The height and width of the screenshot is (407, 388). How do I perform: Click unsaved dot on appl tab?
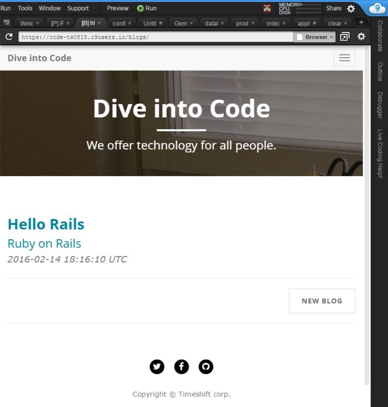coord(315,23)
